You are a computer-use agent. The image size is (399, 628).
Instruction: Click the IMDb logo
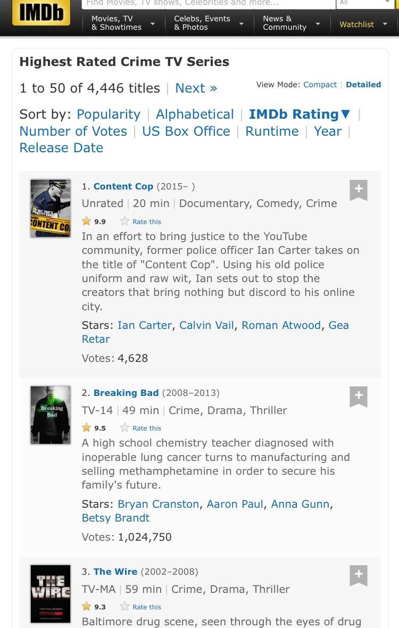[41, 13]
